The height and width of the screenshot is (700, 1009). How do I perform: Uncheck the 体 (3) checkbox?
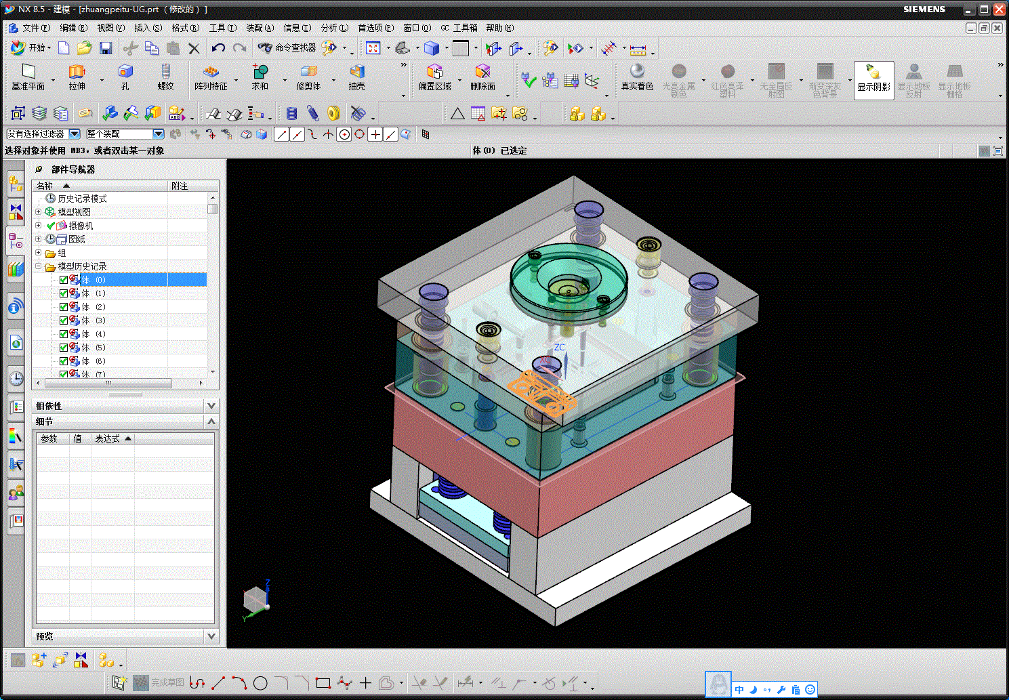click(x=64, y=321)
